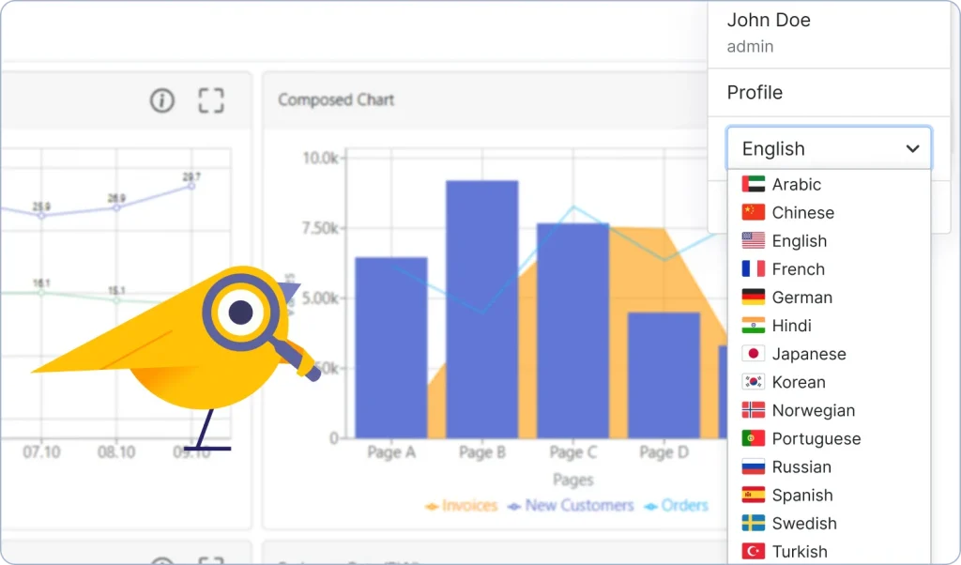Click the 15.1 point on green line
Viewport: 961px width, 565px height.
116,299
